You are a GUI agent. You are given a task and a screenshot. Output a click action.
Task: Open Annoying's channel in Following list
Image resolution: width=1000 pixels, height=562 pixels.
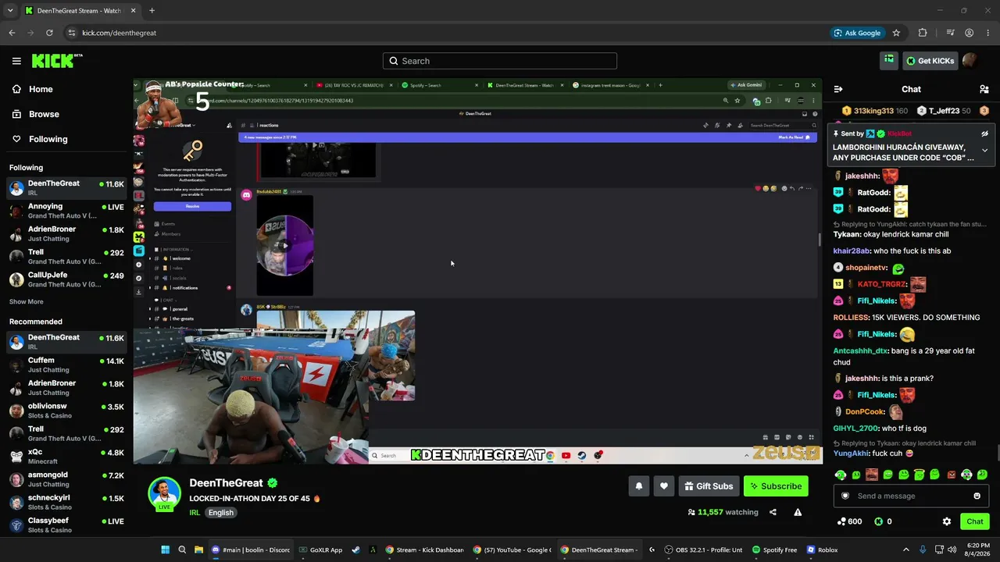pos(66,211)
